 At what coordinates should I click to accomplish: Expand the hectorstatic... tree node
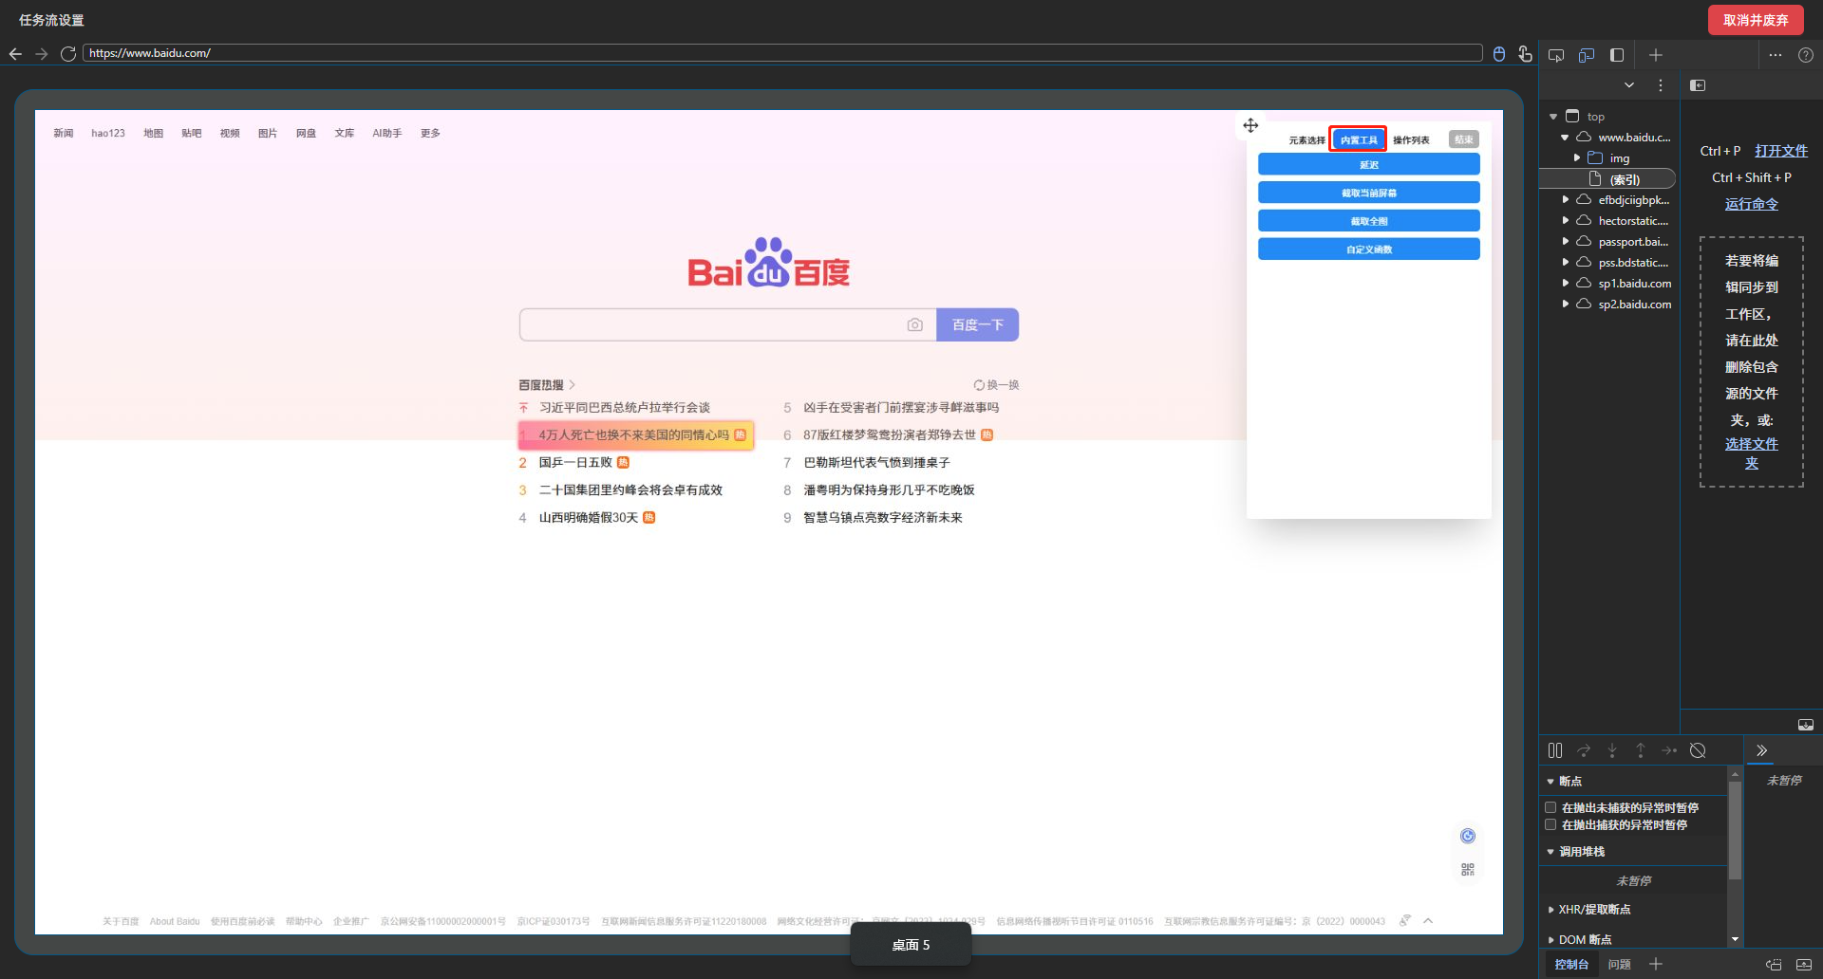click(x=1565, y=221)
